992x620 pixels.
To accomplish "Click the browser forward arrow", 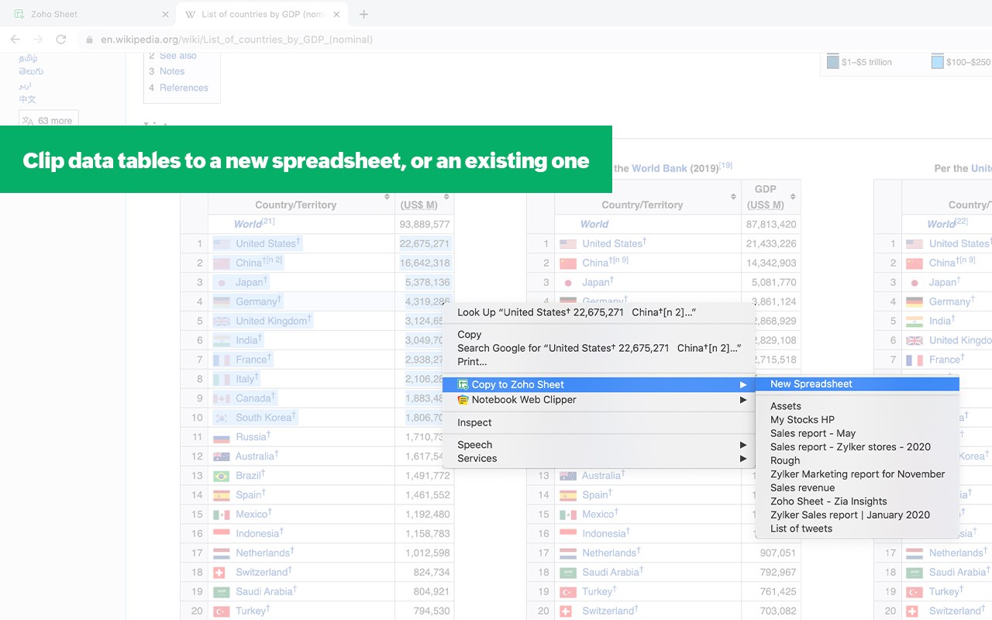I will coord(38,40).
